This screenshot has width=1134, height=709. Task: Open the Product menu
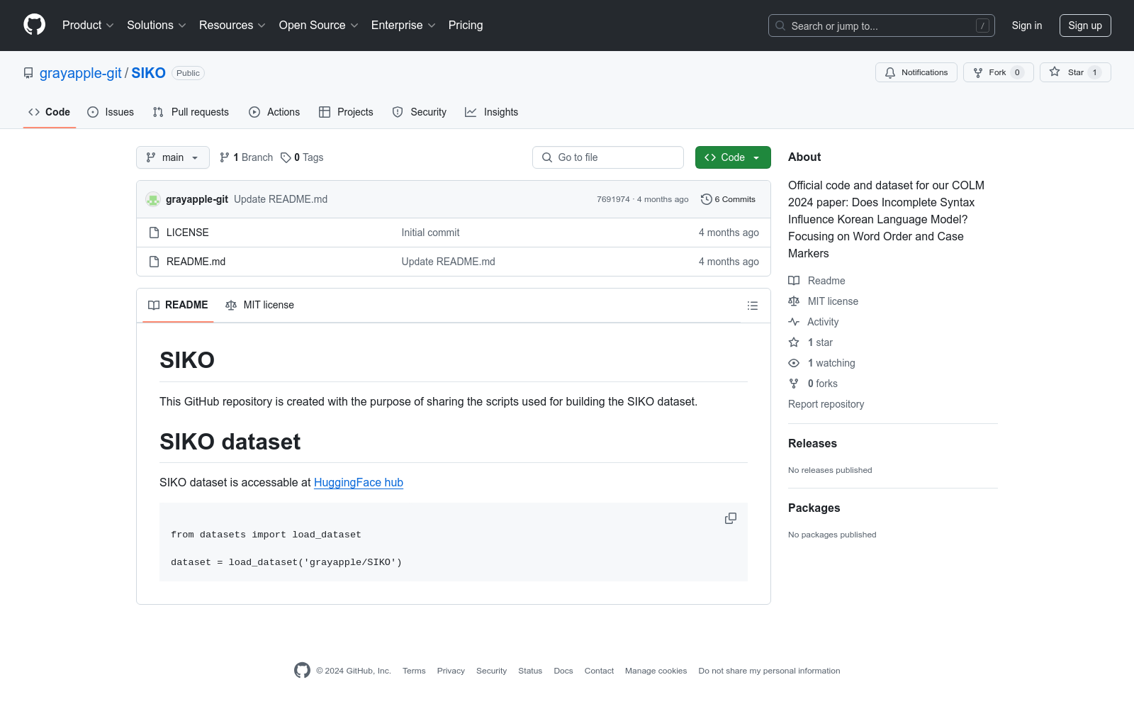pos(88,26)
